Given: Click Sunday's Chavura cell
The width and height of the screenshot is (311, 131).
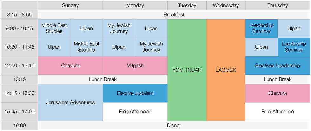Looking at the screenshot, I should (x=70, y=65).
